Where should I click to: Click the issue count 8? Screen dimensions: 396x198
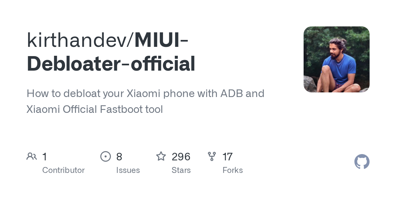(119, 157)
